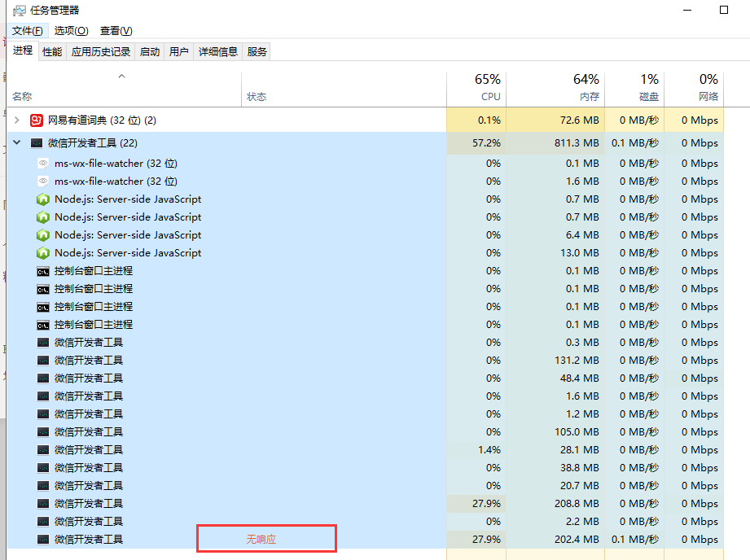Click icon of 微信开发者工具 using 48.4 MB
The image size is (750, 560).
(43, 378)
